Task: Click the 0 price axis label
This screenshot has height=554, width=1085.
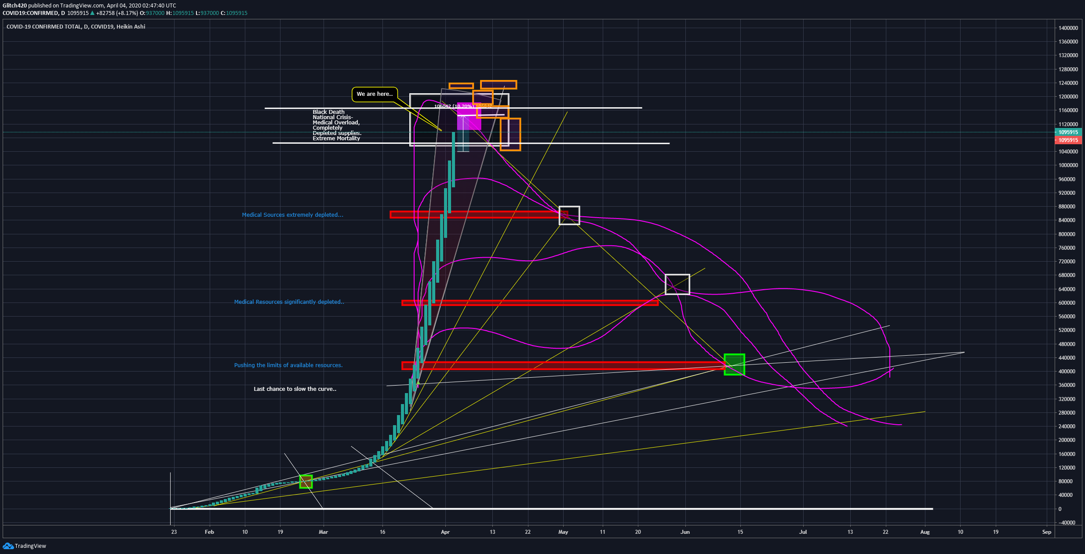Action: tap(1060, 509)
